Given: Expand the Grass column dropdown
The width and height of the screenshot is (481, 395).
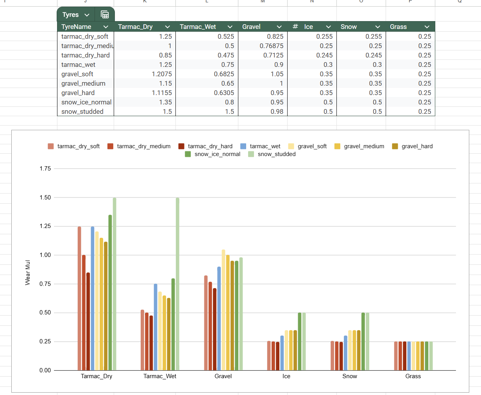Looking at the screenshot, I should coord(427,27).
